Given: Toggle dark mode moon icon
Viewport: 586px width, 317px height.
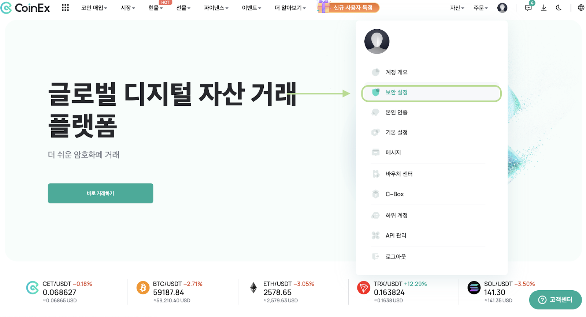Looking at the screenshot, I should tap(559, 8).
